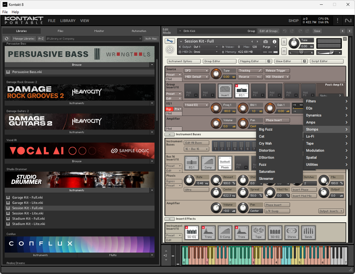The height and width of the screenshot is (274, 355).
Task: Open the NI logo icon in header
Action: pos(348,21)
